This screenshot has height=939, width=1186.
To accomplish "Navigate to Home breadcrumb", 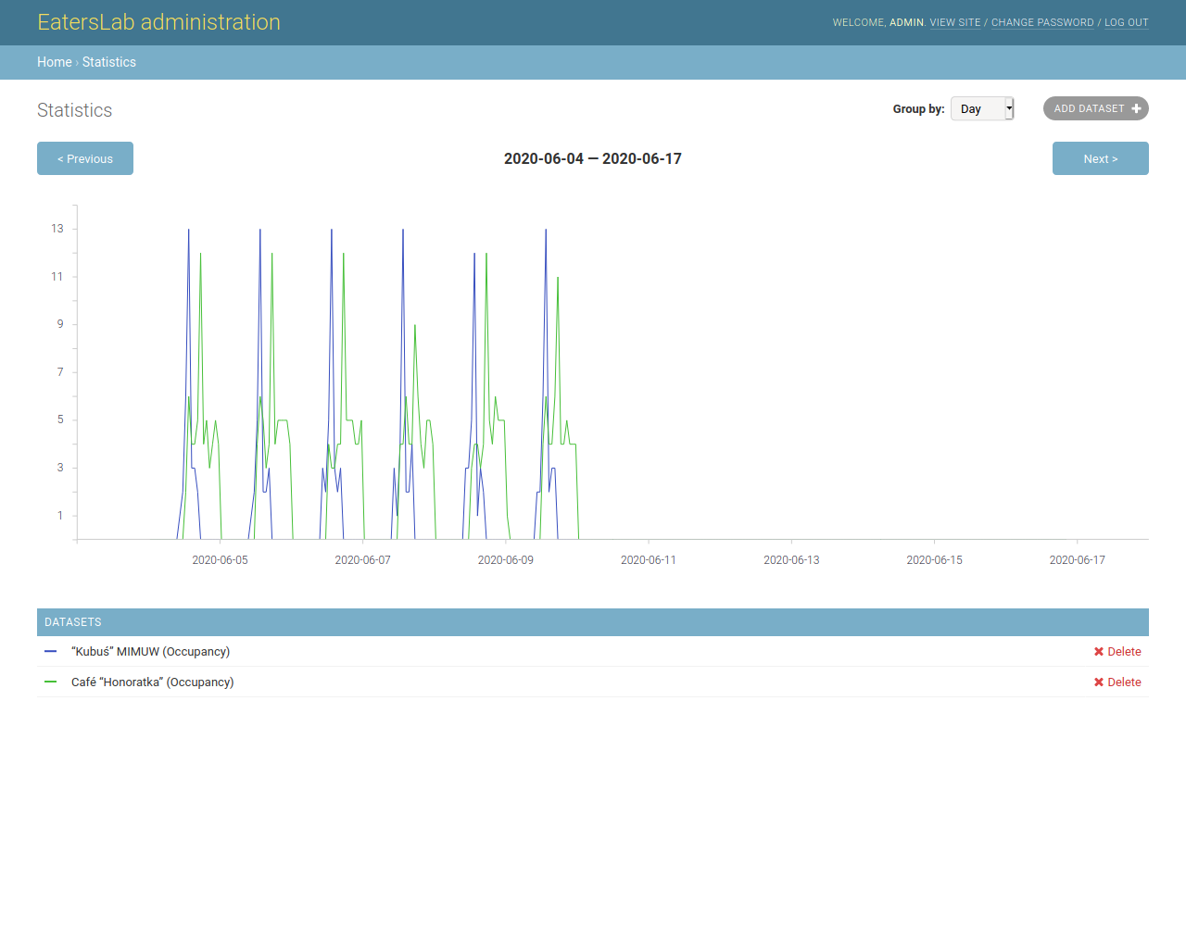I will (x=55, y=62).
